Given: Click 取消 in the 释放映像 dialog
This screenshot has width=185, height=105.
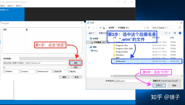Looking at the screenshot, I should [x=77, y=77].
